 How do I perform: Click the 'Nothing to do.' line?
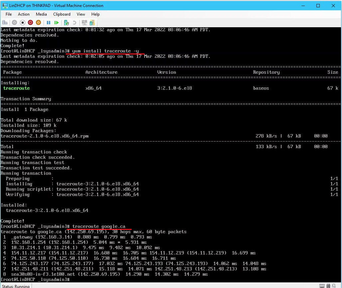click(x=19, y=40)
